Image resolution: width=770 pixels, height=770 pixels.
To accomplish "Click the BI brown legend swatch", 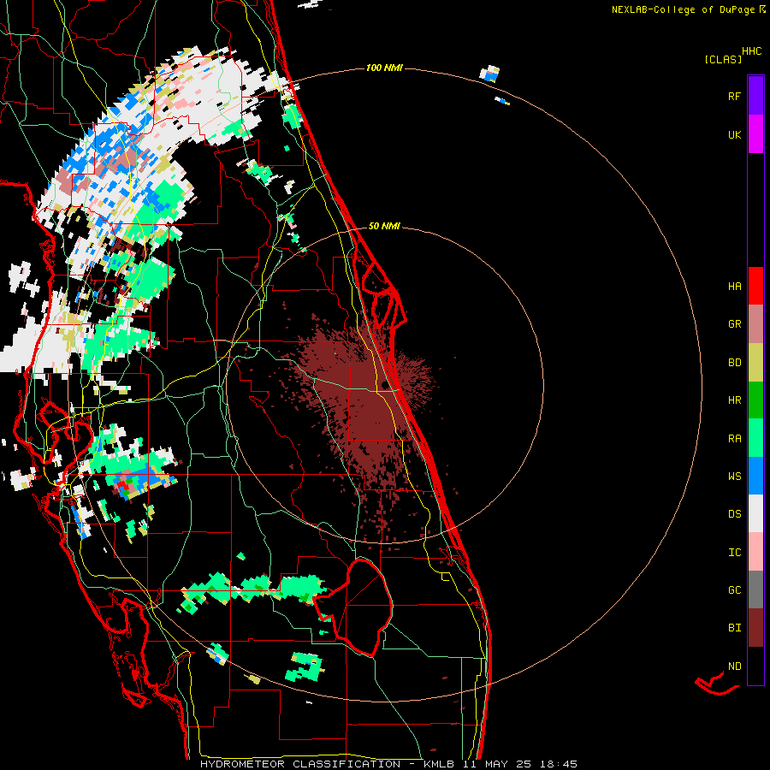I will tap(755, 628).
